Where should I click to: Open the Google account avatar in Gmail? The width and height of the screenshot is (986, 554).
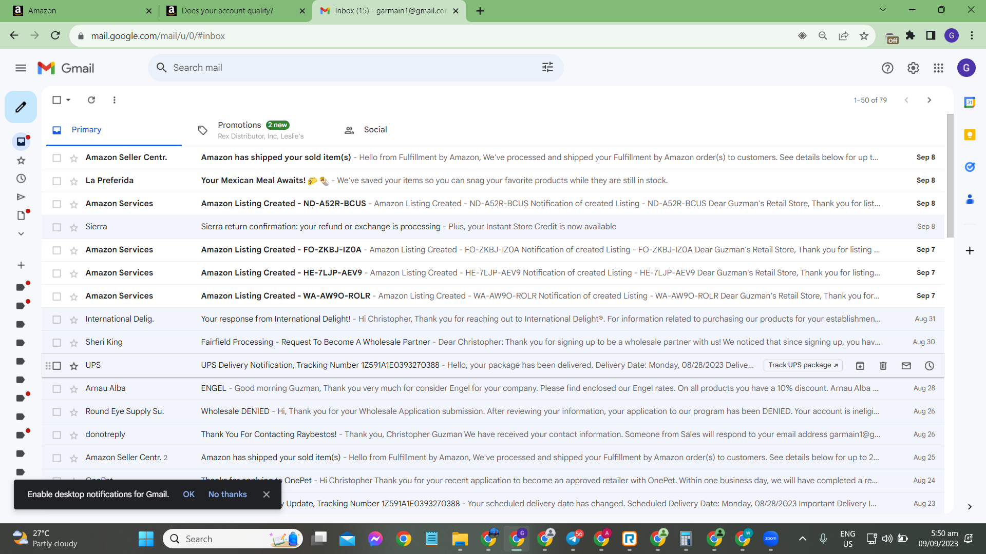pyautogui.click(x=966, y=68)
